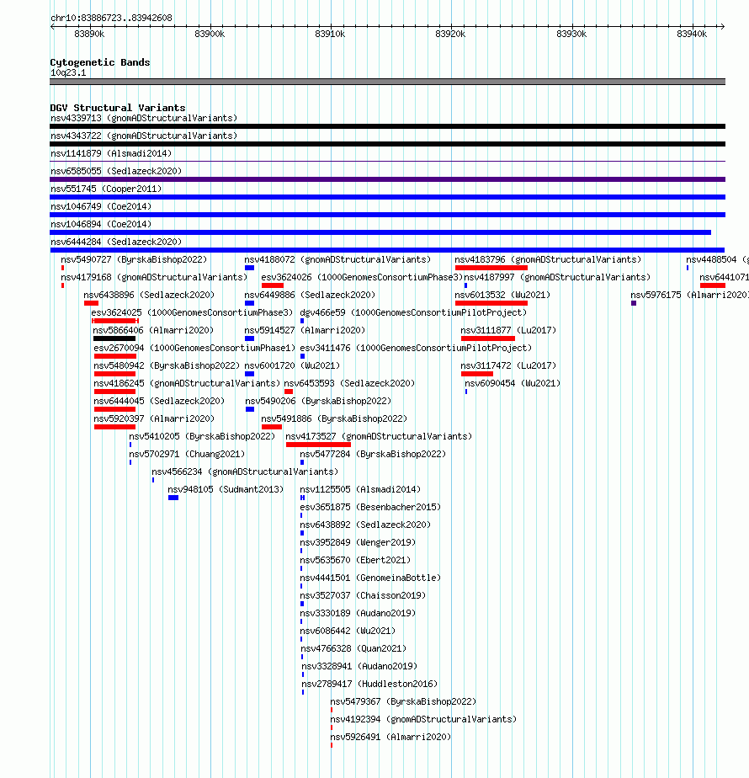
Task: Click the nsv4343722 variant label
Action: (144, 136)
